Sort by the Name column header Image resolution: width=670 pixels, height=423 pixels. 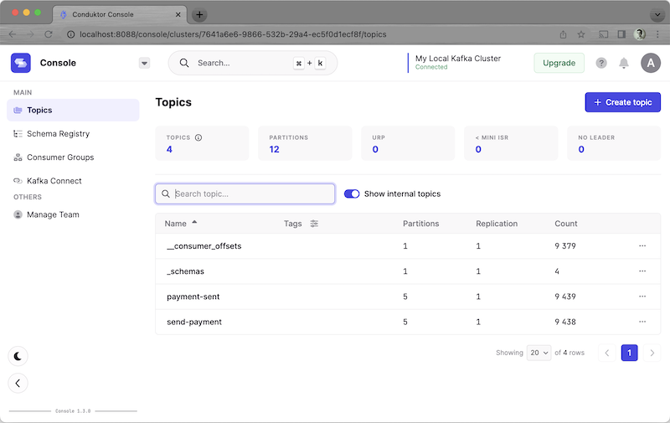[x=176, y=224]
